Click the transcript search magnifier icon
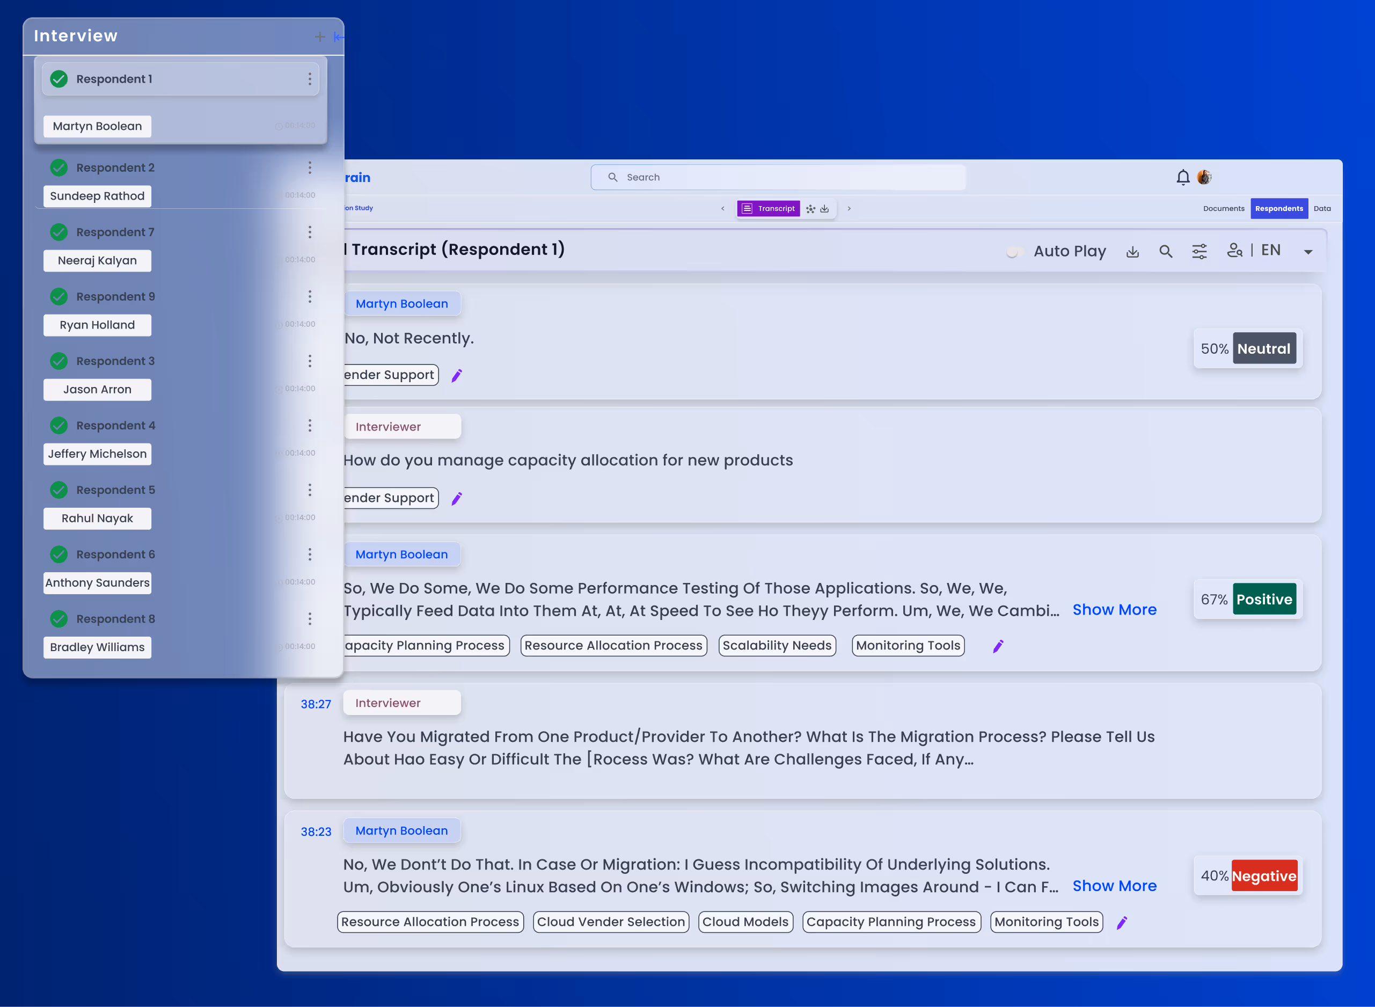The width and height of the screenshot is (1375, 1007). tap(1165, 252)
